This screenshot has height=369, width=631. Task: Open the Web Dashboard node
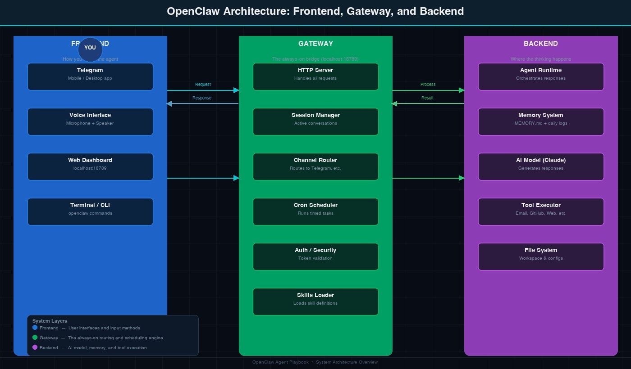[90, 166]
